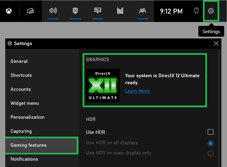This screenshot has width=227, height=167.
Task: Open the widget menu icon
Action: pos(30,11)
